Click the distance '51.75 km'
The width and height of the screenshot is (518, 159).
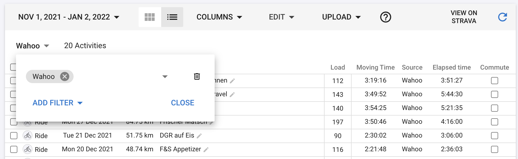pyautogui.click(x=140, y=135)
